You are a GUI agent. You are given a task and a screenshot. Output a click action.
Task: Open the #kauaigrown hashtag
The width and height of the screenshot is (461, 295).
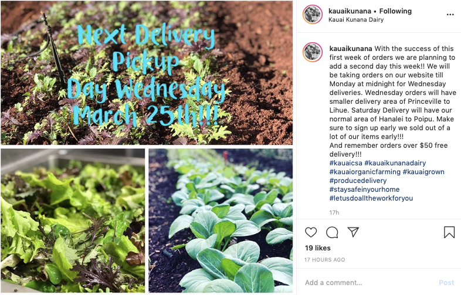(x=423, y=172)
